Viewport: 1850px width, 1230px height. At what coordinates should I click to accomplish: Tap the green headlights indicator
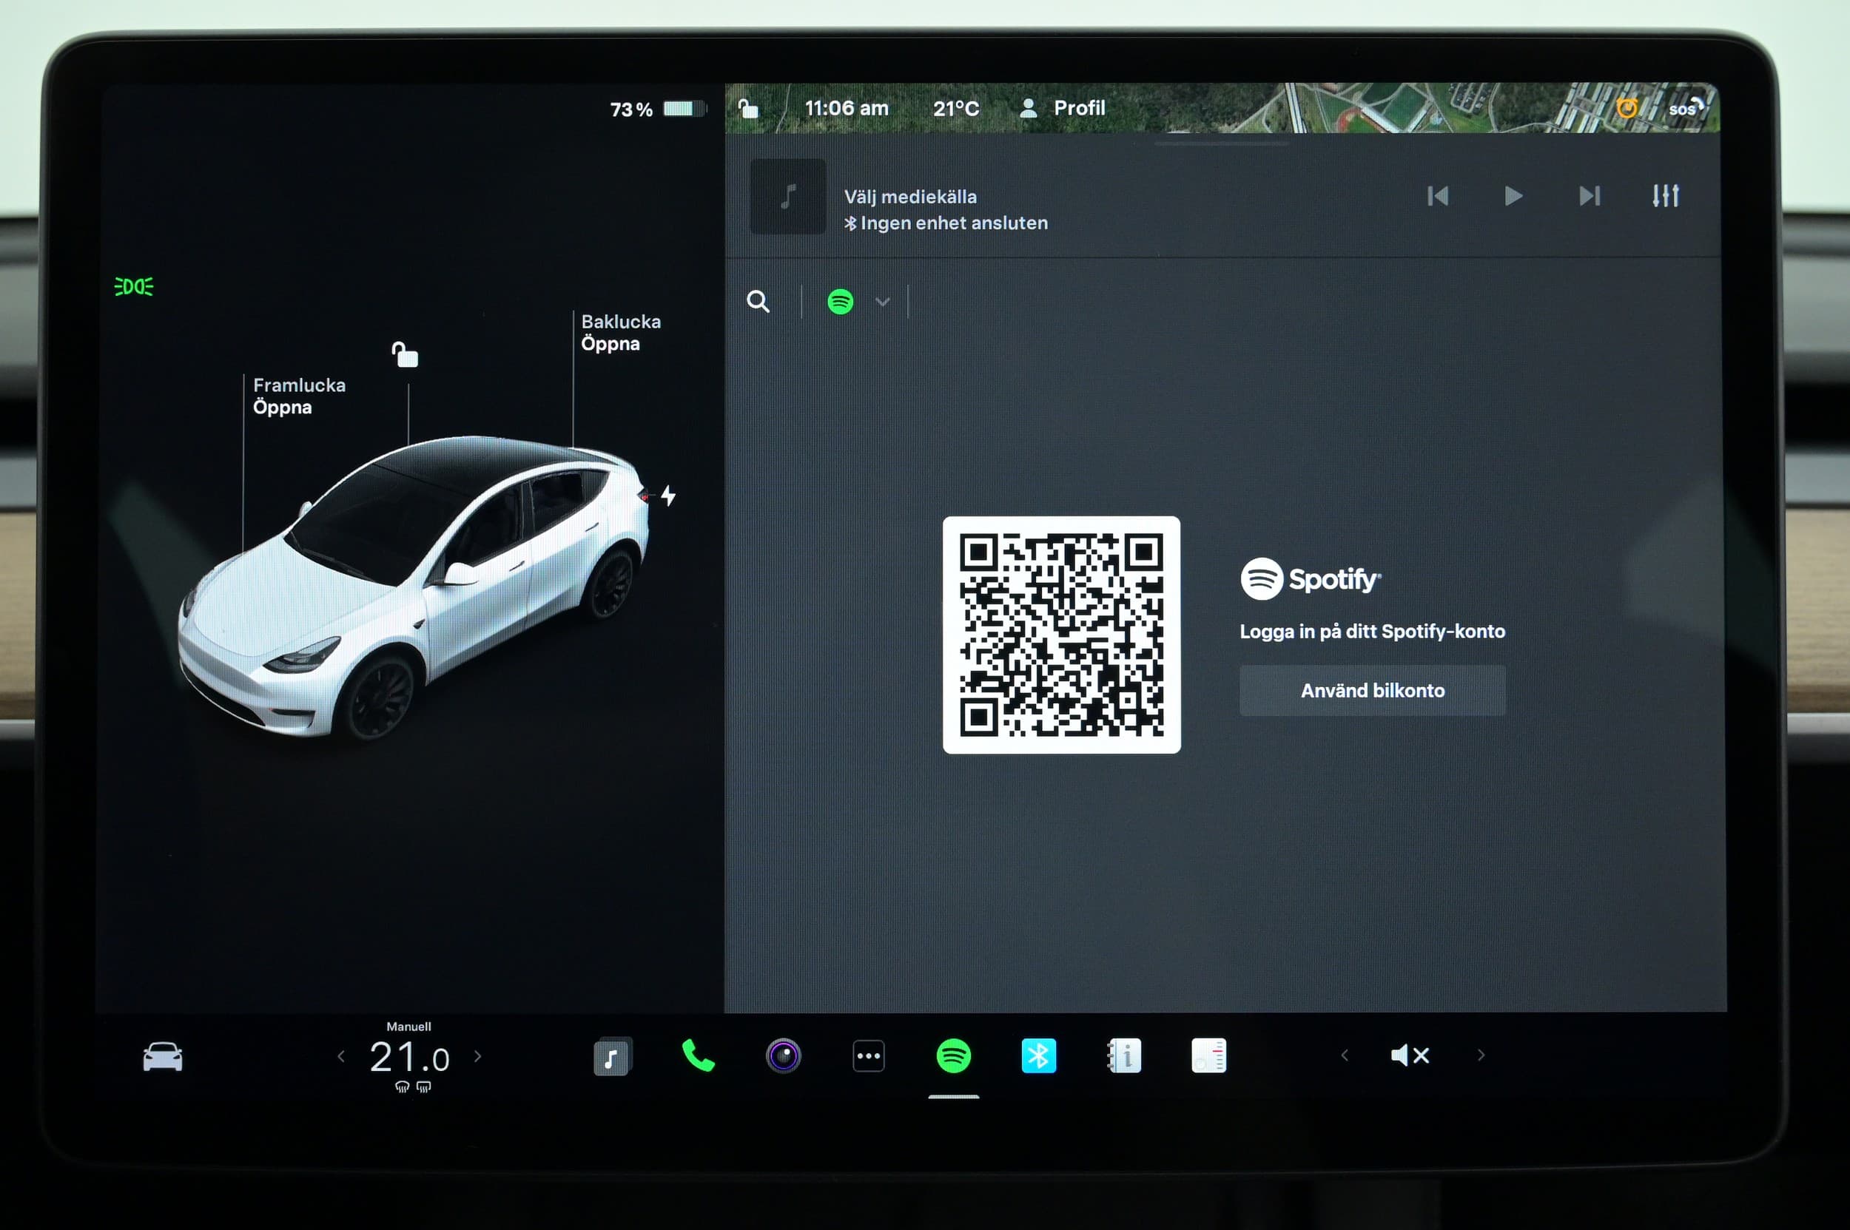(134, 286)
